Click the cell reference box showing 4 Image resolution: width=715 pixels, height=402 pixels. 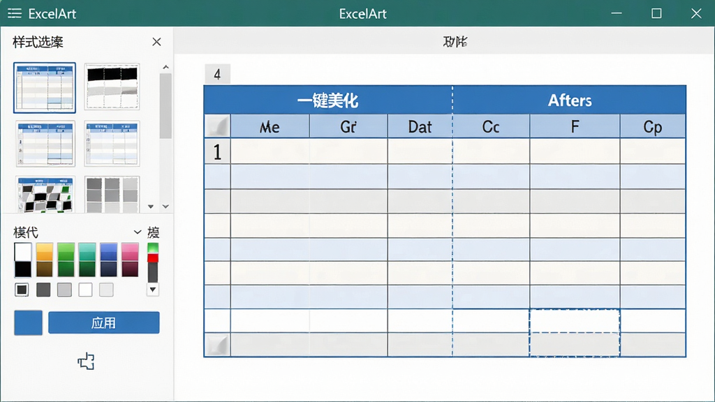tap(218, 74)
